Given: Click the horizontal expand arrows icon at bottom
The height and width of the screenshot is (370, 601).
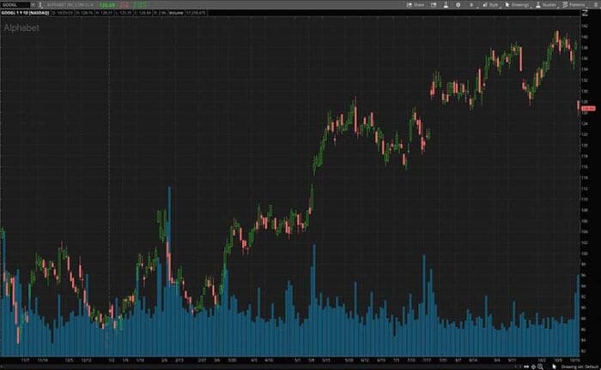Looking at the screenshot, I should [x=526, y=367].
